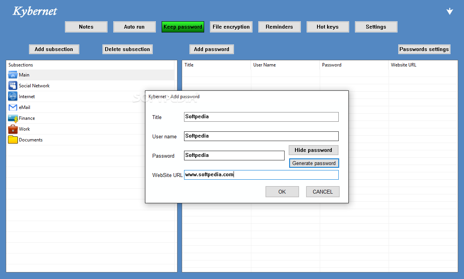The width and height of the screenshot is (464, 279).
Task: Select the eMail row label
Action: (25, 107)
